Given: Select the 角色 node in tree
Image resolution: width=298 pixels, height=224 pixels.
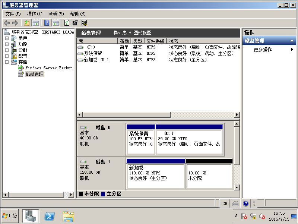Looking at the screenshot, I should 23,38.
